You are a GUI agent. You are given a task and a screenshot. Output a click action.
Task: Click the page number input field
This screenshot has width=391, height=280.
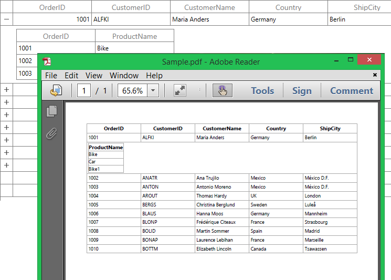pos(84,90)
